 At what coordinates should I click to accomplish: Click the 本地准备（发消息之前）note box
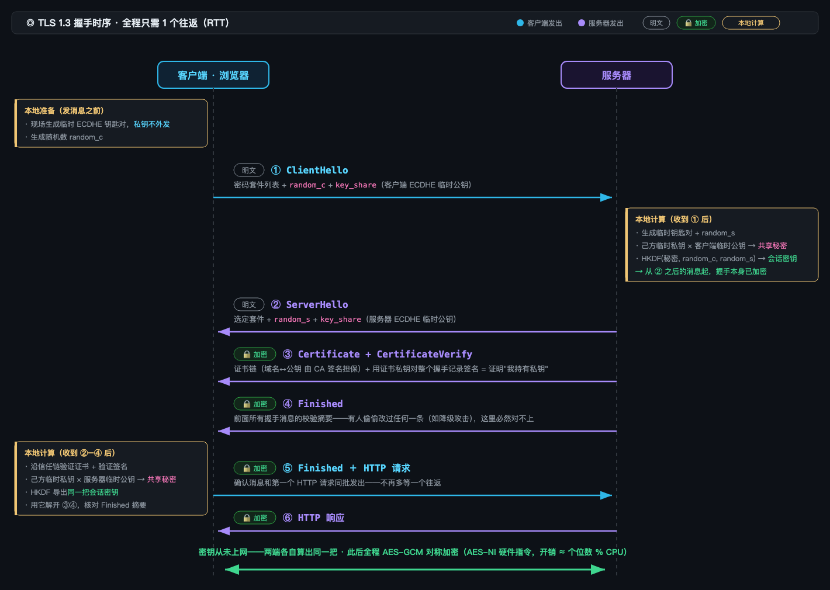(x=111, y=123)
